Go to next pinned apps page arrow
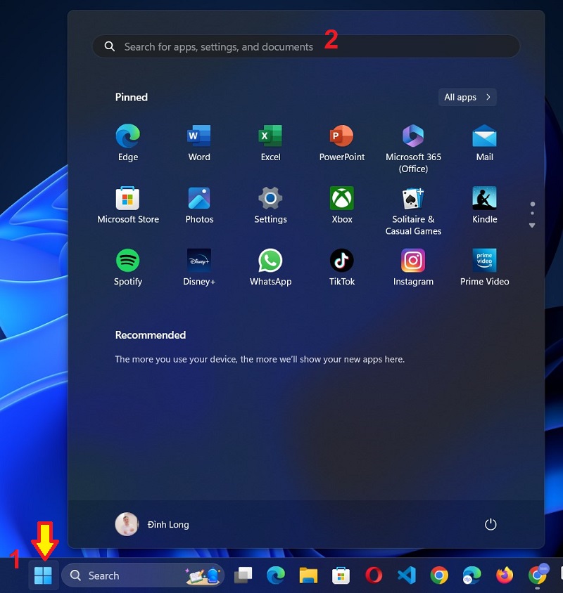 pos(532,226)
